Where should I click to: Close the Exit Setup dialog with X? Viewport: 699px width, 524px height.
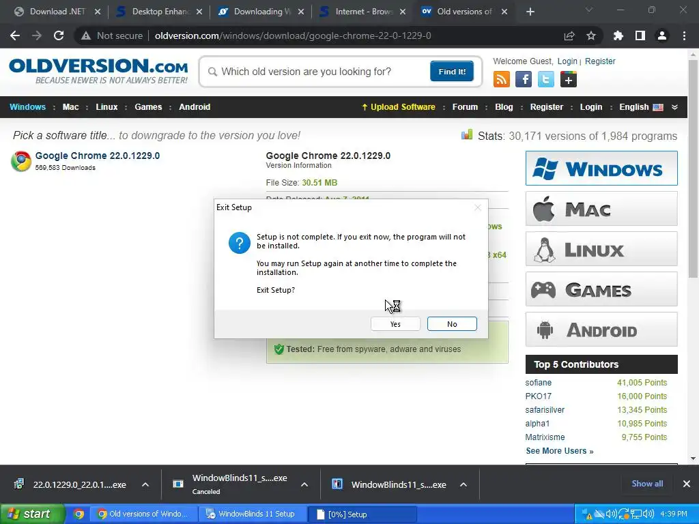coord(477,207)
